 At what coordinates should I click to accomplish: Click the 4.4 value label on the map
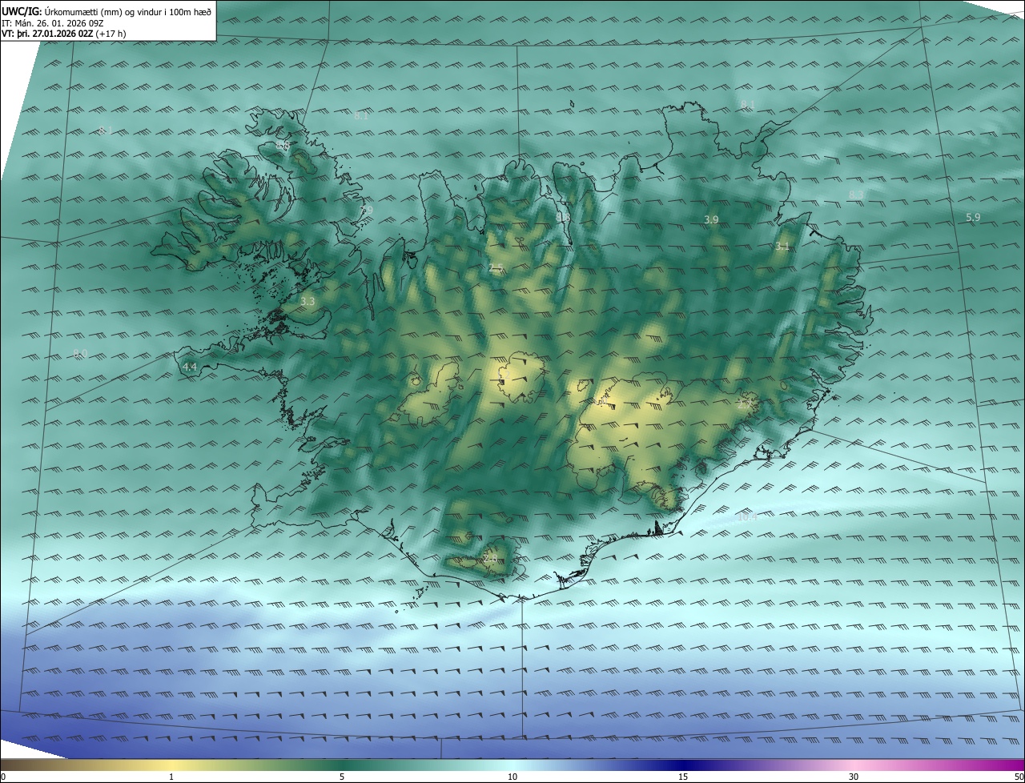pos(190,367)
